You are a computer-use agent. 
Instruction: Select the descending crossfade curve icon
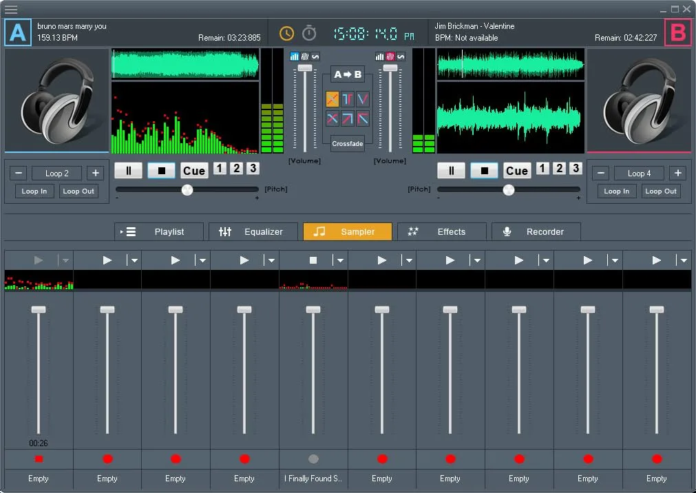[361, 118]
